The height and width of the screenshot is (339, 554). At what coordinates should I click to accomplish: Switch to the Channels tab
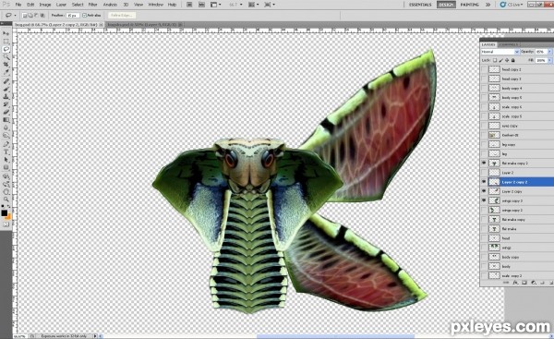[509, 44]
